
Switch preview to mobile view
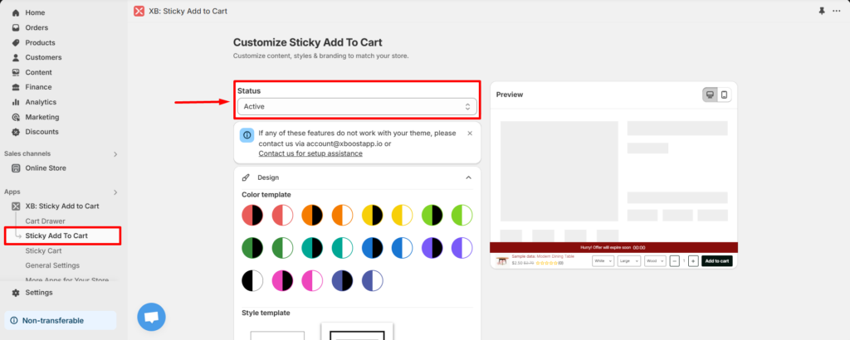pyautogui.click(x=725, y=95)
